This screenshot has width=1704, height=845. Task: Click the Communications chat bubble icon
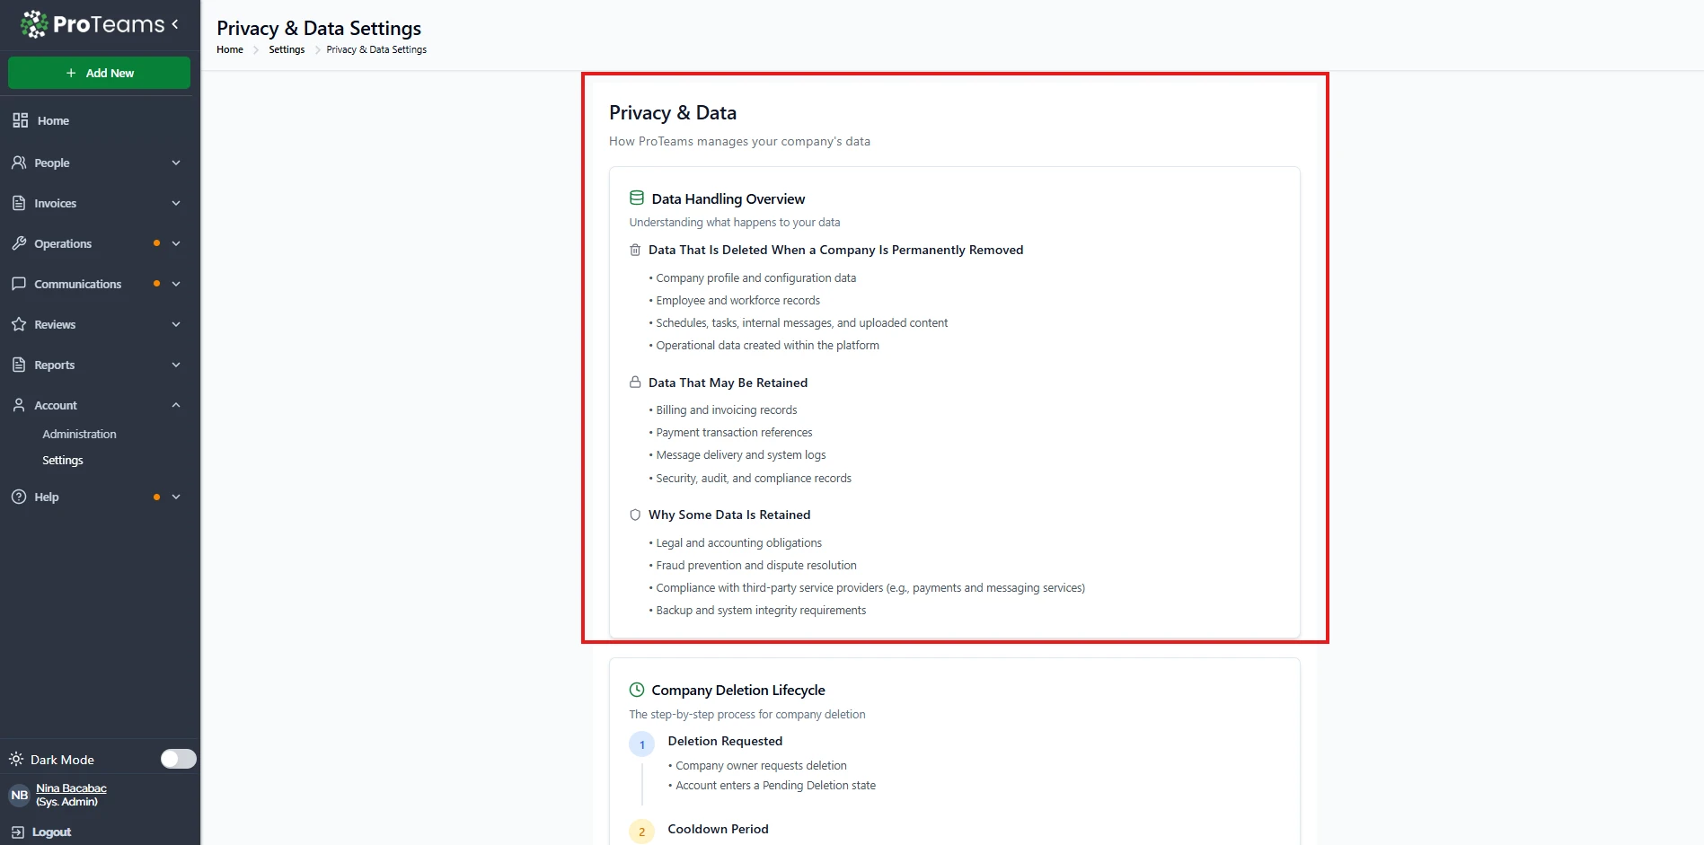pyautogui.click(x=19, y=284)
